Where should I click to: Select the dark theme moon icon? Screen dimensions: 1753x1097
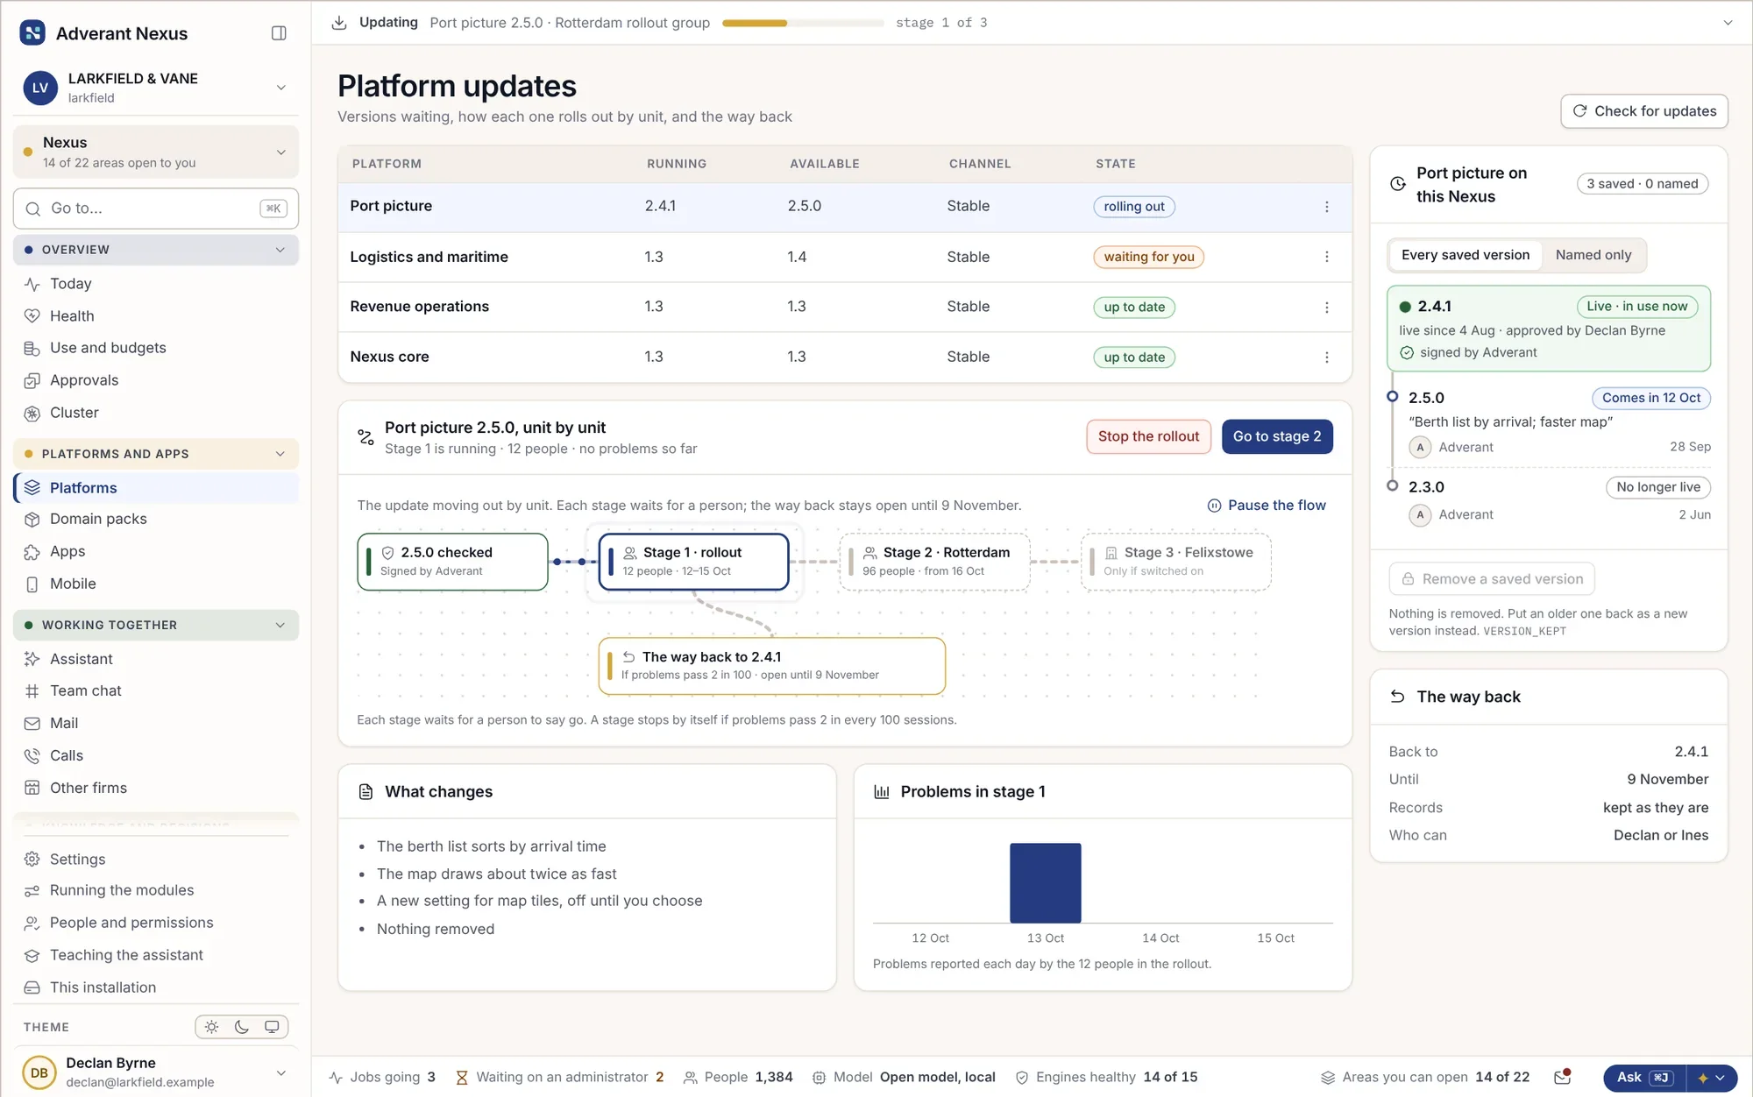242,1027
